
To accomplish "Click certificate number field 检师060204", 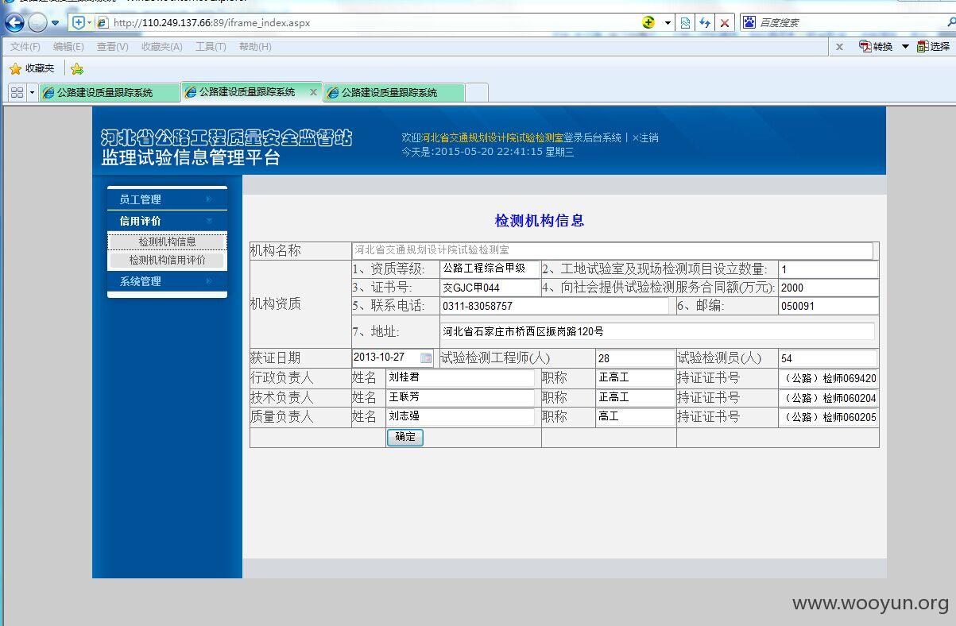I will tap(829, 398).
